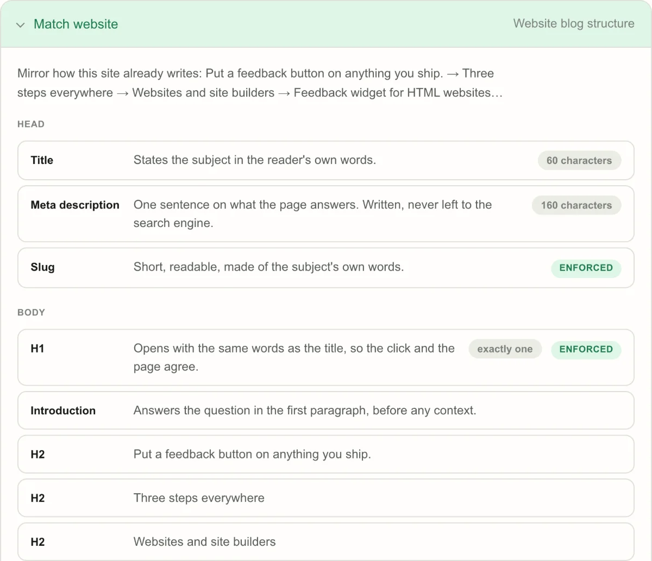Click the Match website heading

pos(76,24)
